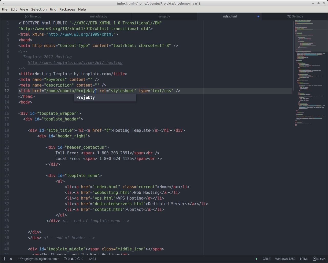Click the plus icon in status bar

point(4,259)
